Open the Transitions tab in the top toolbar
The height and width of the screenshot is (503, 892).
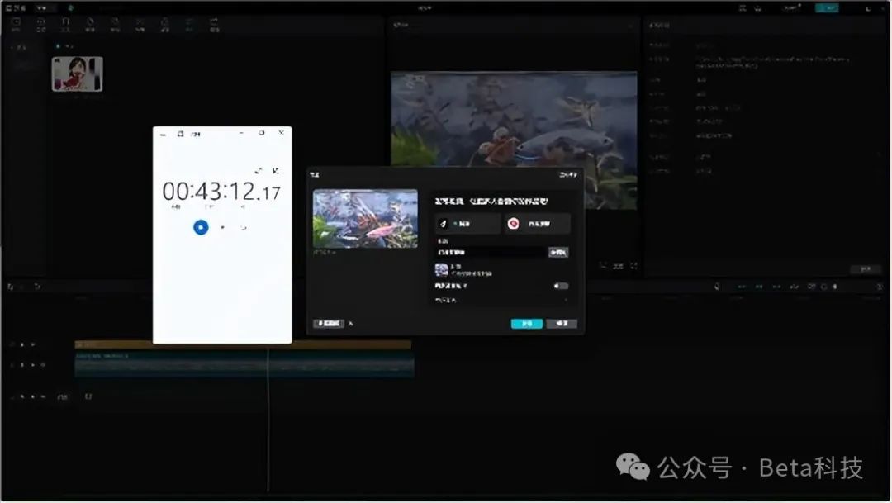coord(140,24)
